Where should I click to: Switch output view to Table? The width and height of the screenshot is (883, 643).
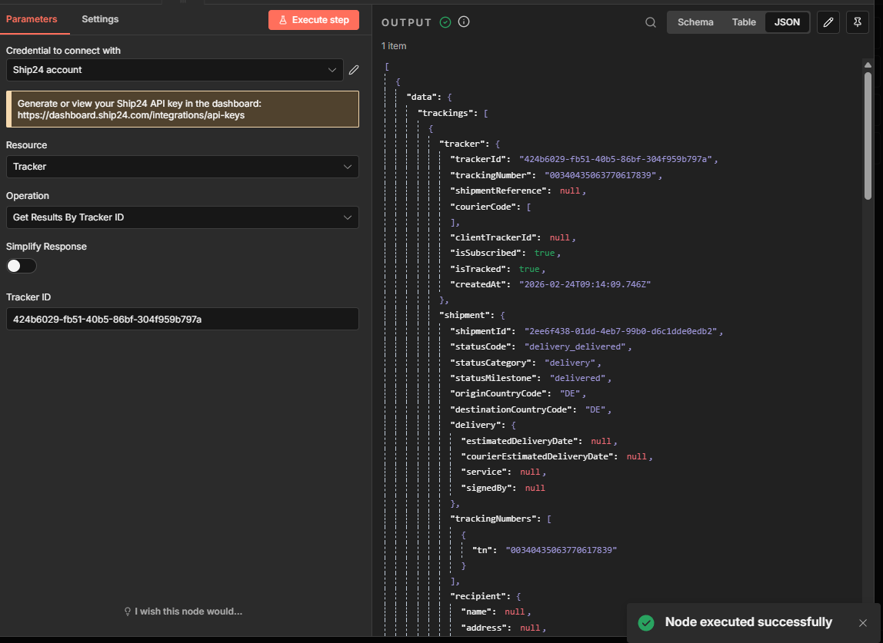[743, 22]
